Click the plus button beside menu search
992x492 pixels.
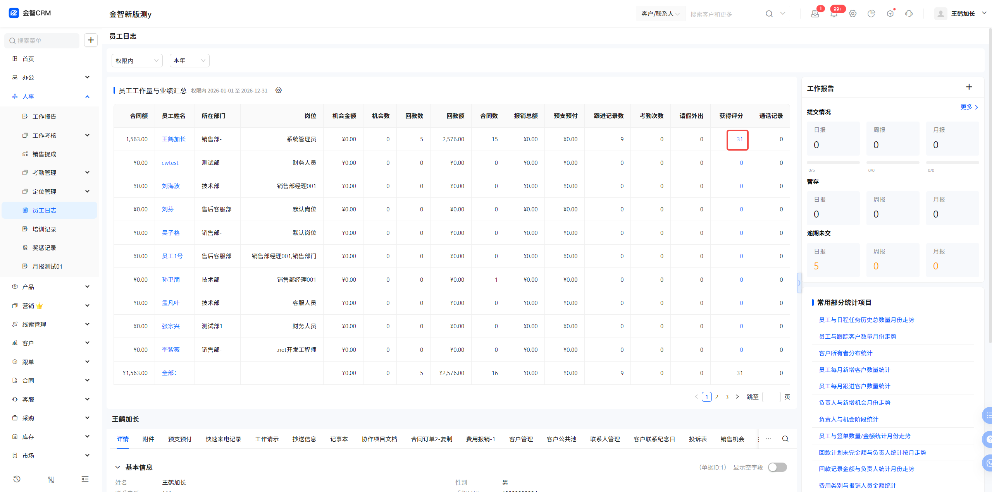tap(91, 40)
